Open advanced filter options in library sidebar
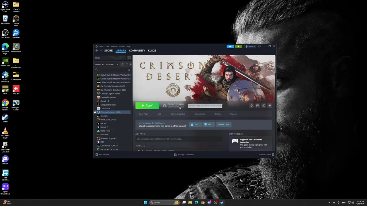This screenshot has height=206, width=367. coord(129,70)
